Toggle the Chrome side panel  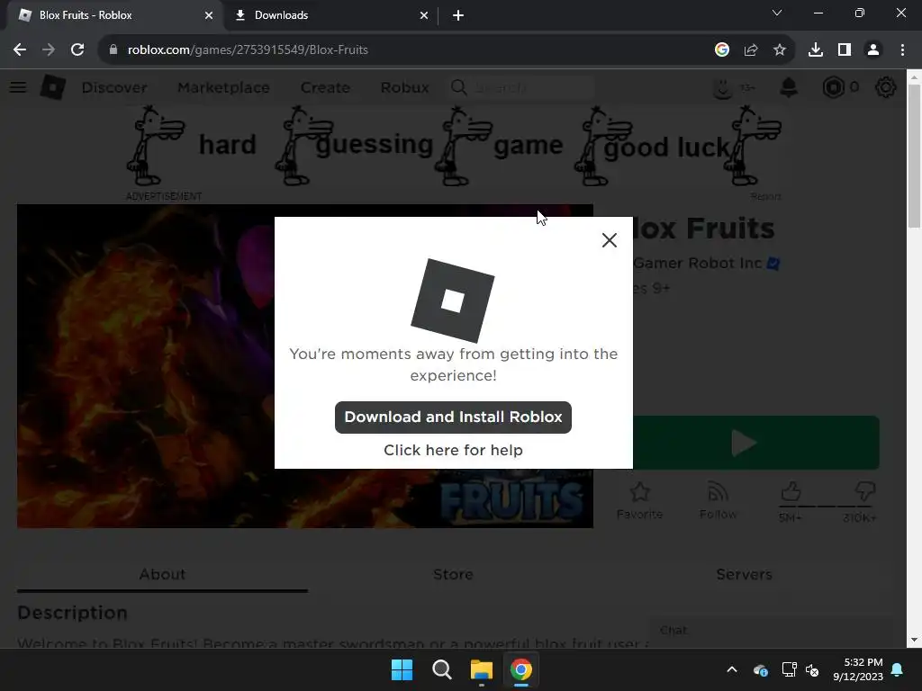[845, 50]
